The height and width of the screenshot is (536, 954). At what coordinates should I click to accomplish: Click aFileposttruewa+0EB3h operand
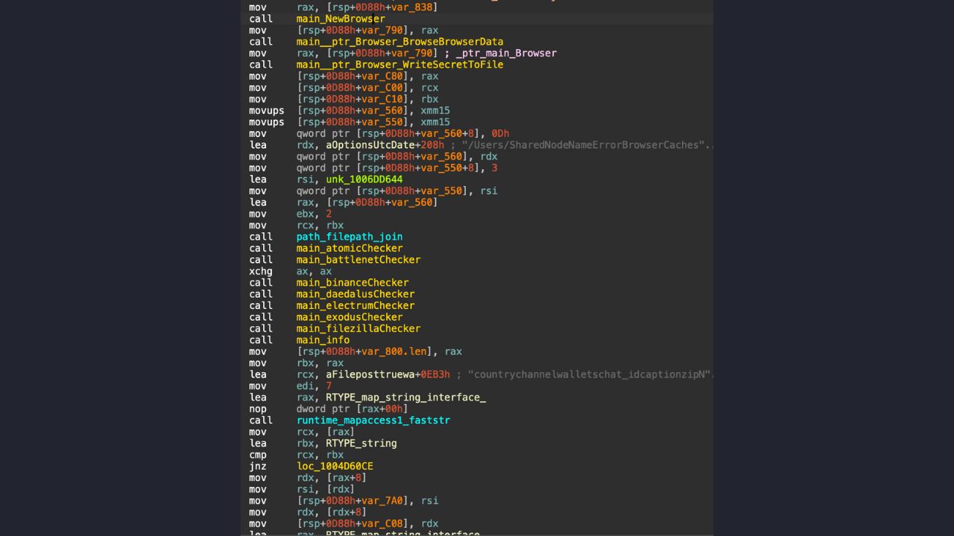pos(388,374)
